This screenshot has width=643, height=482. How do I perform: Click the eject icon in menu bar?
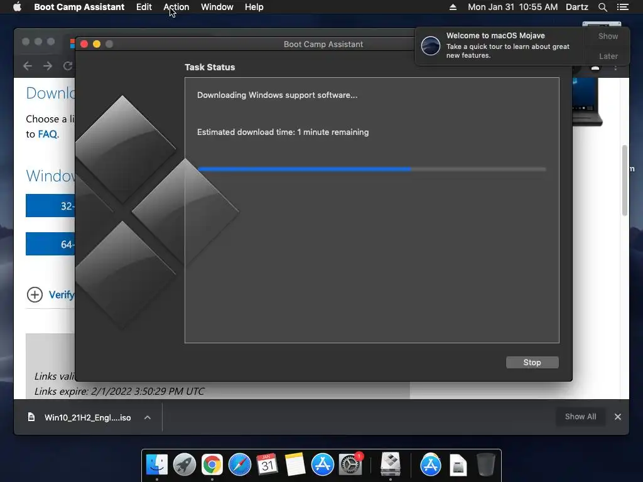click(x=453, y=7)
